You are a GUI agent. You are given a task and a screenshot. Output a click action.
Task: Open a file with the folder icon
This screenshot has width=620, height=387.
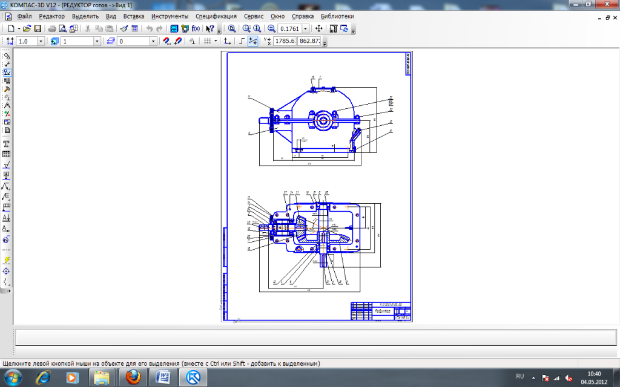point(27,28)
